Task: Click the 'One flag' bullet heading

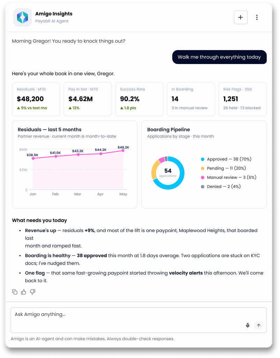Action: pos(35,273)
